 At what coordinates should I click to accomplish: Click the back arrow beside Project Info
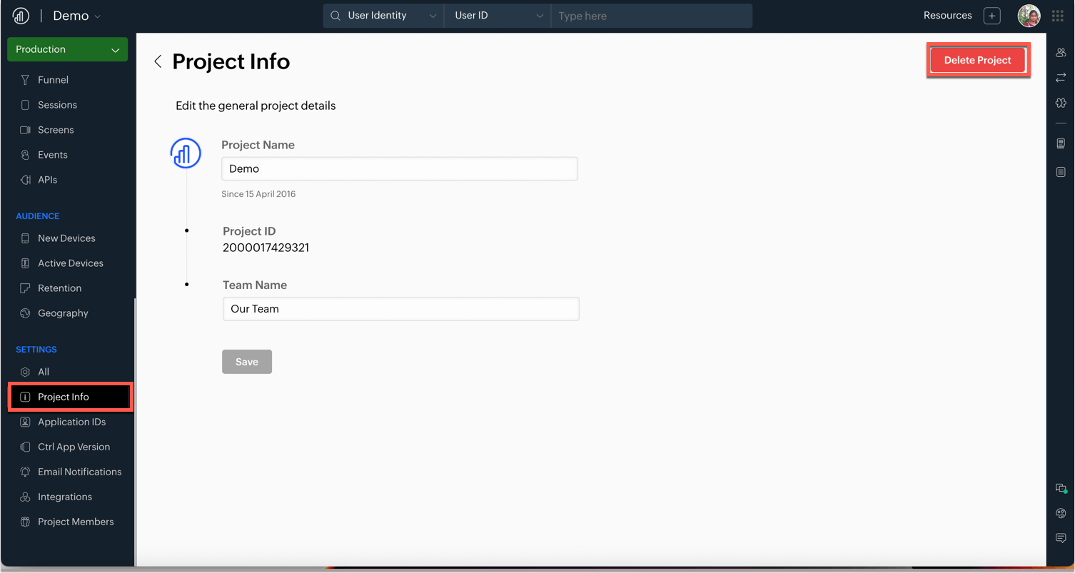coord(158,62)
